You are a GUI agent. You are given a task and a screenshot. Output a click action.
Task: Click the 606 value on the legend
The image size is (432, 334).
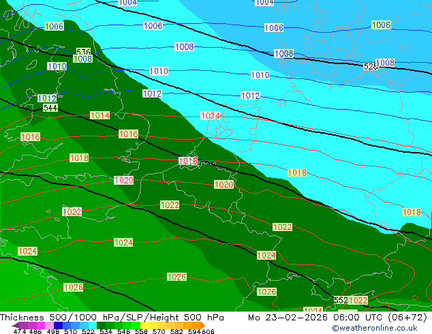(208, 331)
